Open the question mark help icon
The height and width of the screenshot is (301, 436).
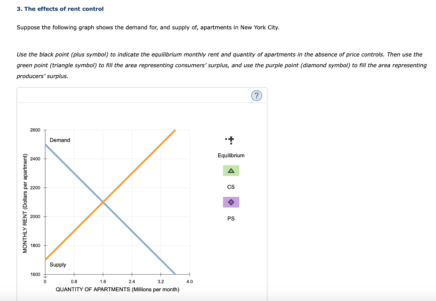coord(256,95)
